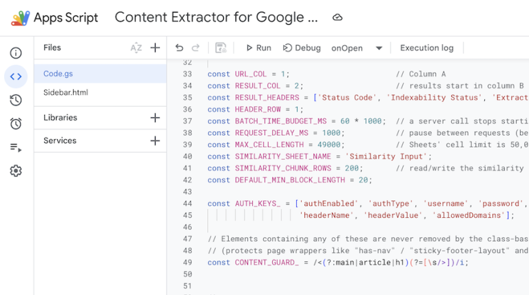The height and width of the screenshot is (295, 529).
Task: Click REQUEST_DELAY_MS constant name
Action: [271, 133]
